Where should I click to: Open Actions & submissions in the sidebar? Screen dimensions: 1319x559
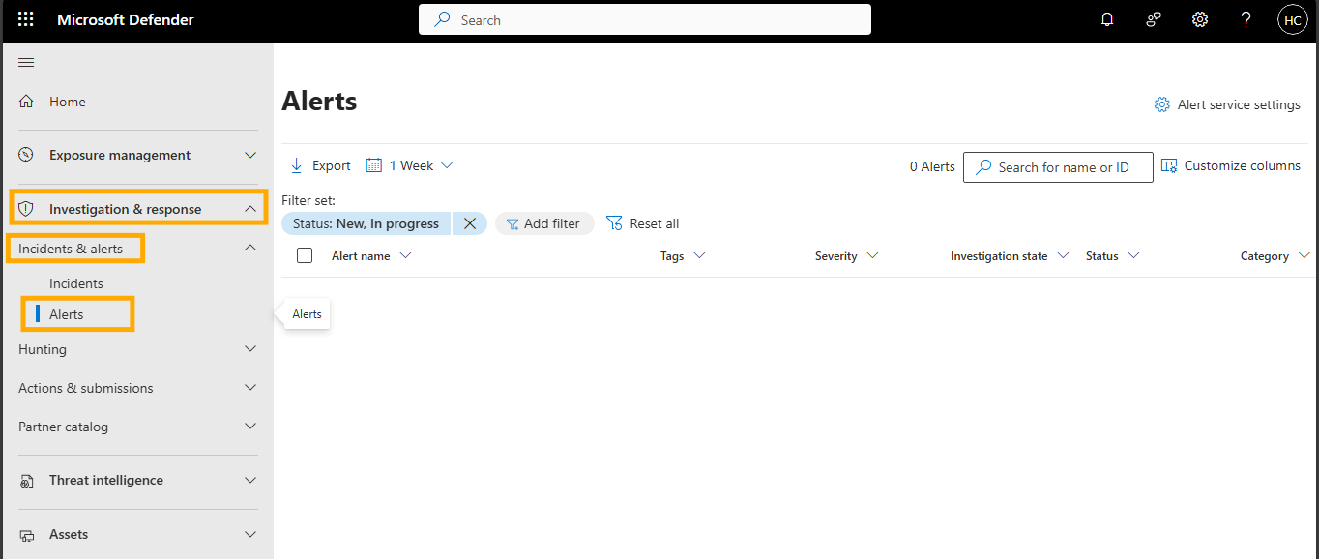click(86, 388)
